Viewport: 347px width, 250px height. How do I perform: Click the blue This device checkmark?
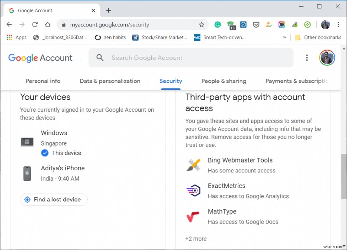coord(45,153)
